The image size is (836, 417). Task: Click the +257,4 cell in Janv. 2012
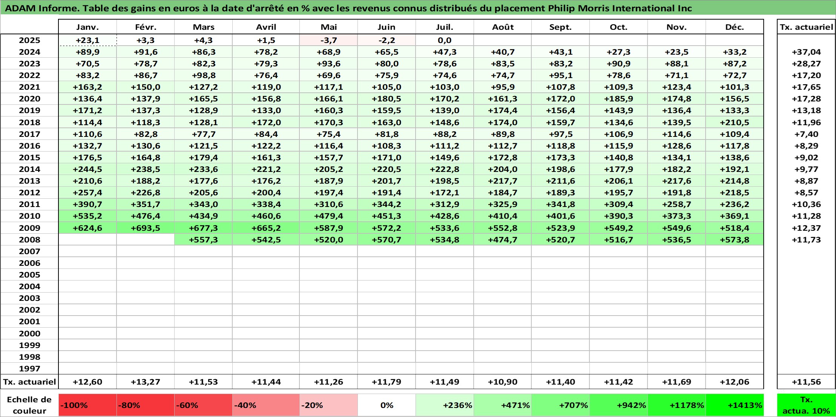pos(87,193)
